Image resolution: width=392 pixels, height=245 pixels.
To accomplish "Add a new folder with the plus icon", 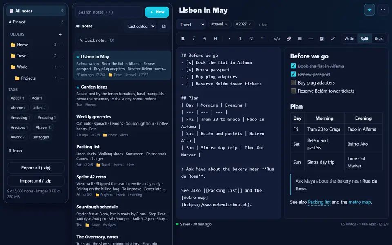I will click(60, 34).
